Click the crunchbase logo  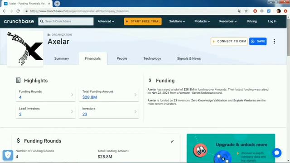click(x=19, y=21)
